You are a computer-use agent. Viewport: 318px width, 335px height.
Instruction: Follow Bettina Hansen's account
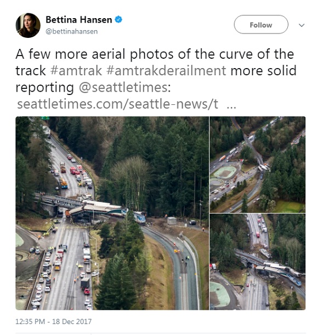261,25
